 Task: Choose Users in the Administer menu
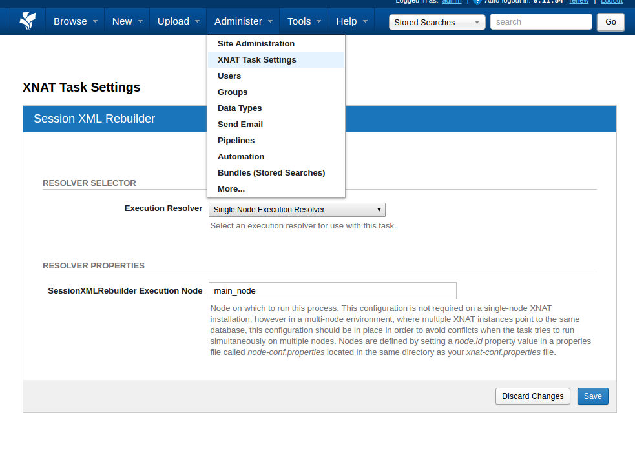229,76
